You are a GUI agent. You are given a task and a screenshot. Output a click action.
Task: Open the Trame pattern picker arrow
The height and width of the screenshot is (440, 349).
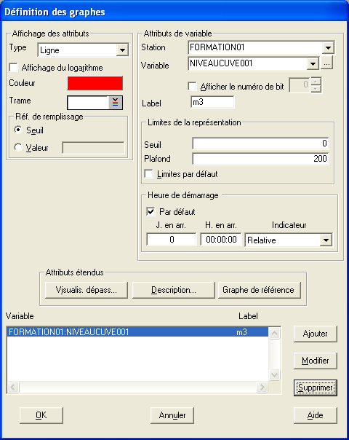point(115,103)
